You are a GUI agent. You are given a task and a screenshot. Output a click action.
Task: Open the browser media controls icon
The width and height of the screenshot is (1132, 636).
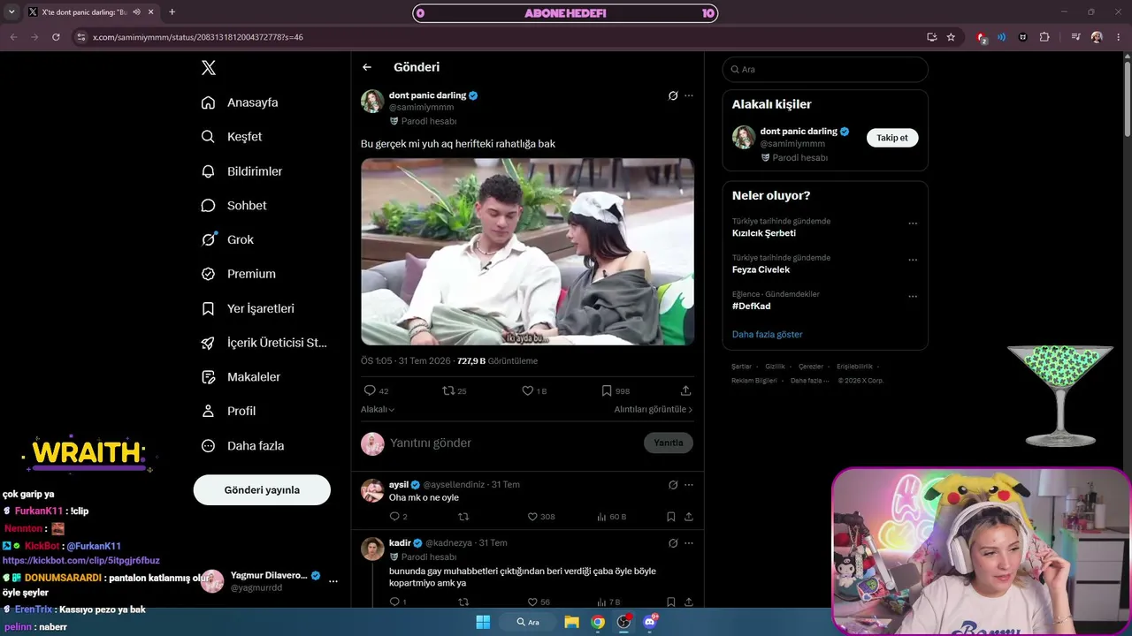(1075, 37)
